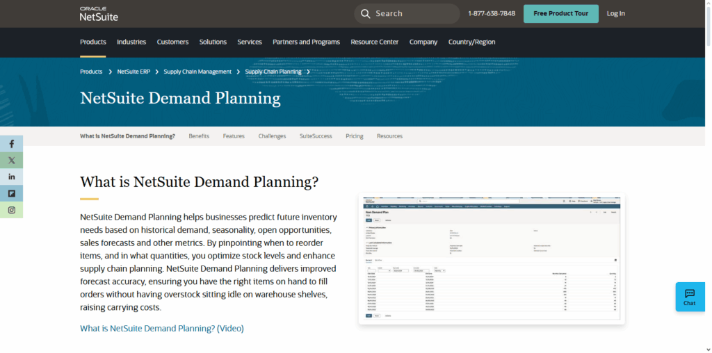The image size is (712, 353).
Task: Go to Supply Chain Management breadcrumb
Action: (x=197, y=72)
